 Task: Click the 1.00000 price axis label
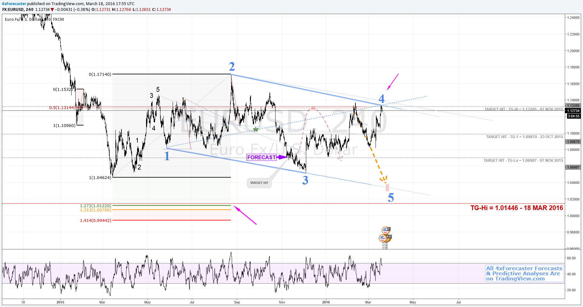point(573,216)
